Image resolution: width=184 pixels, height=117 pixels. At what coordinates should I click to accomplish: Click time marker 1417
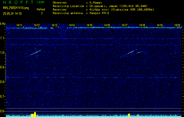click(x=125, y=25)
